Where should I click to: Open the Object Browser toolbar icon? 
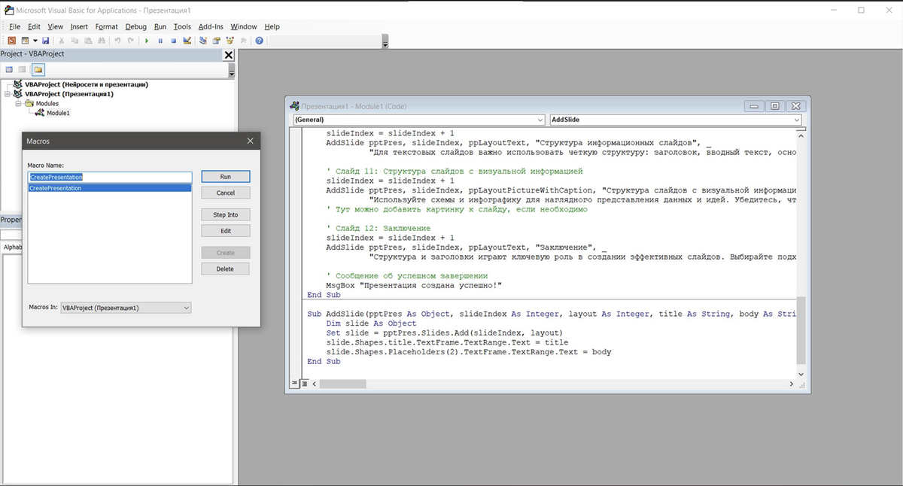(230, 41)
